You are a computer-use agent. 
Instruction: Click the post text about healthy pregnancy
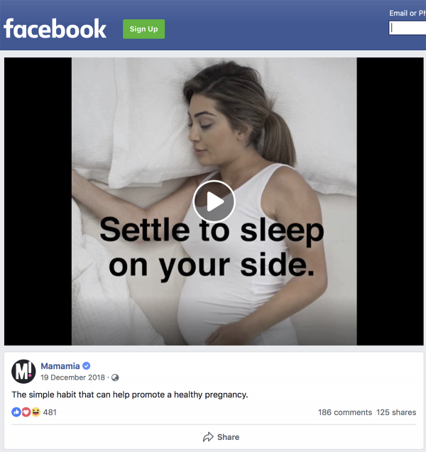click(x=130, y=395)
